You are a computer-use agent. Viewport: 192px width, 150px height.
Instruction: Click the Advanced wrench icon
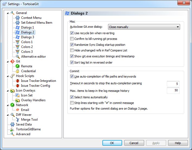[12, 134]
